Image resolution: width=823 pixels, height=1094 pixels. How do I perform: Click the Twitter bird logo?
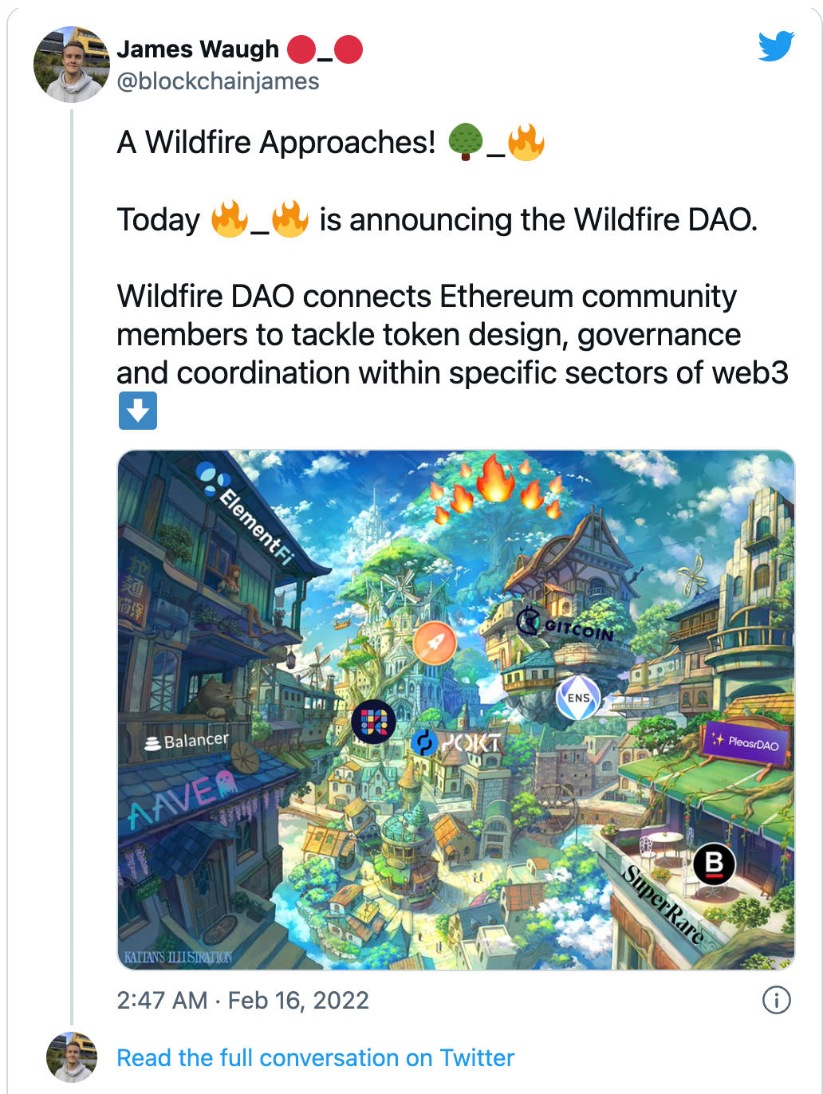(776, 46)
